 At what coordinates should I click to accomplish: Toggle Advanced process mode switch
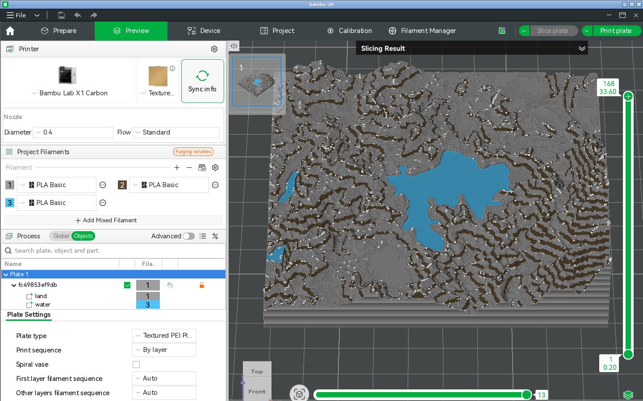click(x=189, y=236)
